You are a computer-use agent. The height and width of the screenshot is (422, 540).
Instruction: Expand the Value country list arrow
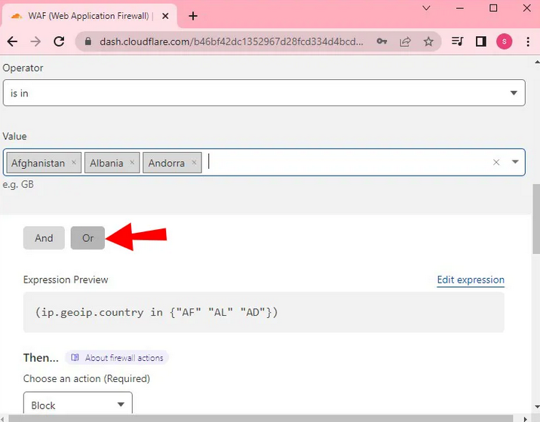coord(515,162)
